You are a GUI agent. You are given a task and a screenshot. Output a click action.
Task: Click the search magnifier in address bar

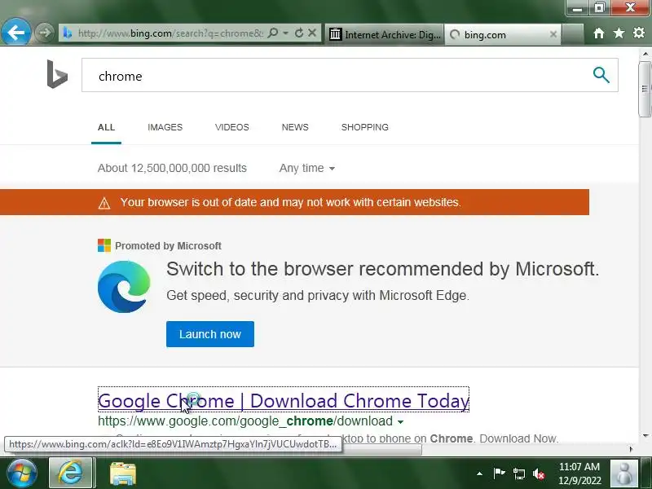point(273,33)
